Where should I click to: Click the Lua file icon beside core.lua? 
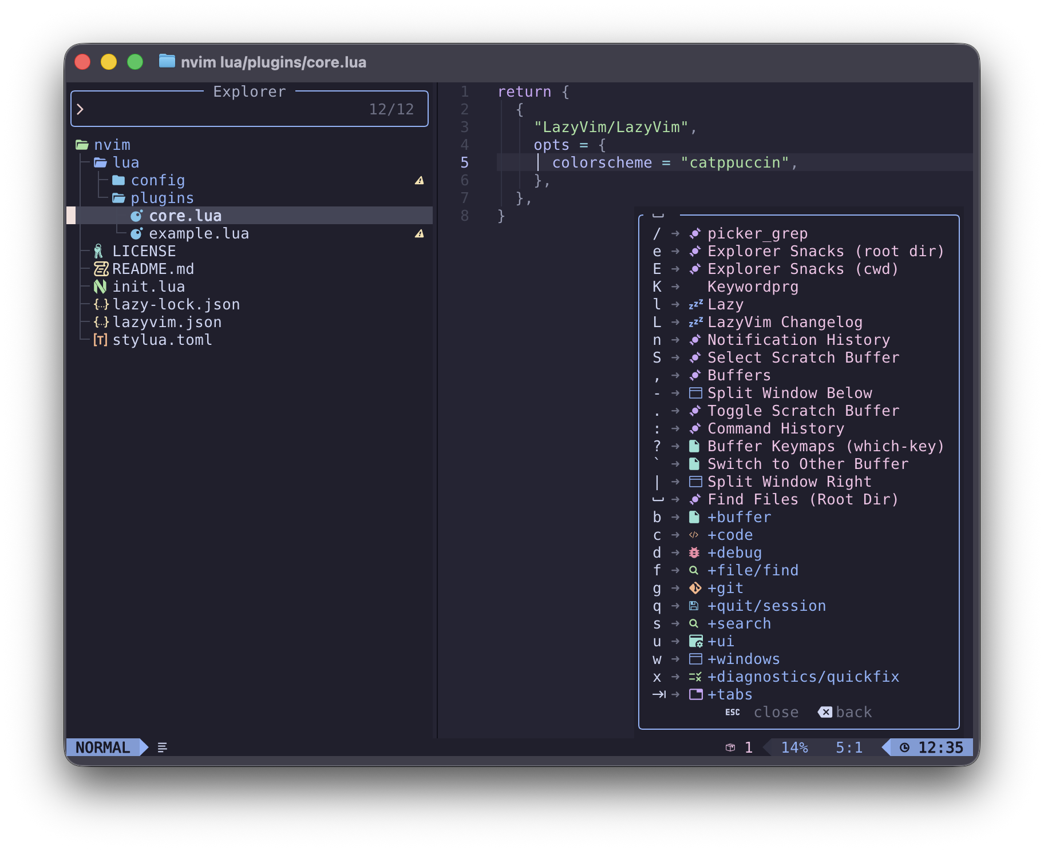coord(136,216)
